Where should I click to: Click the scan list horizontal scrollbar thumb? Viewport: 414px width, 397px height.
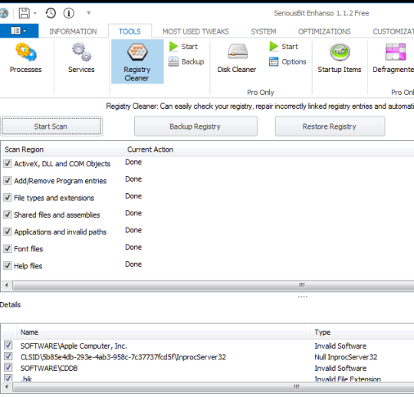point(213,285)
